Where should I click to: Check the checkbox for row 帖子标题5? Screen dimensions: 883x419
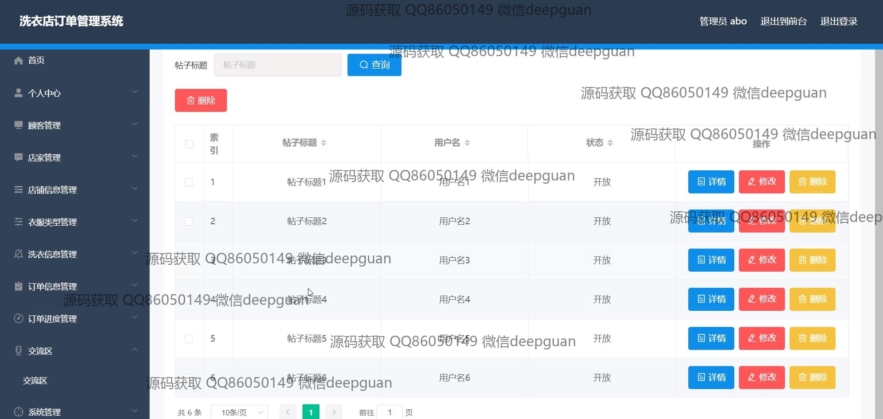click(189, 339)
